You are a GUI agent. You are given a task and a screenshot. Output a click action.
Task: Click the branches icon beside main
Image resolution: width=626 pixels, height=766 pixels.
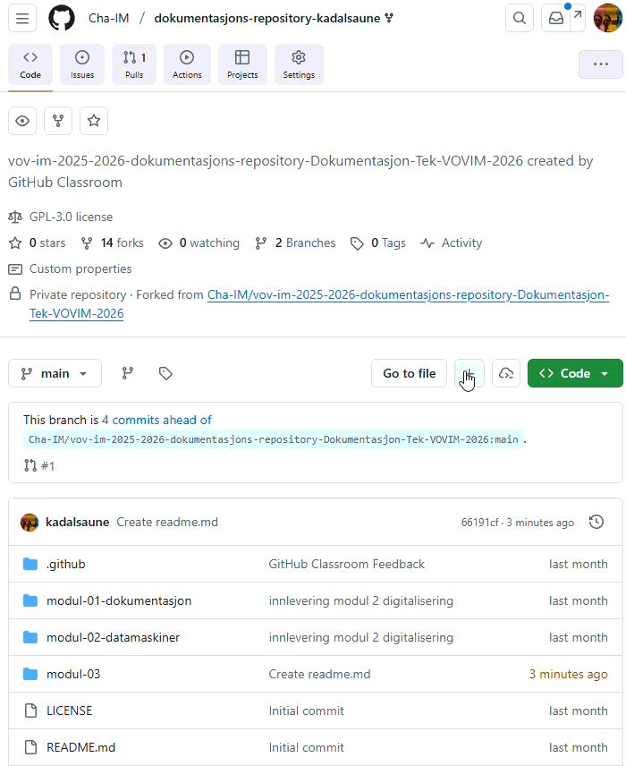127,373
